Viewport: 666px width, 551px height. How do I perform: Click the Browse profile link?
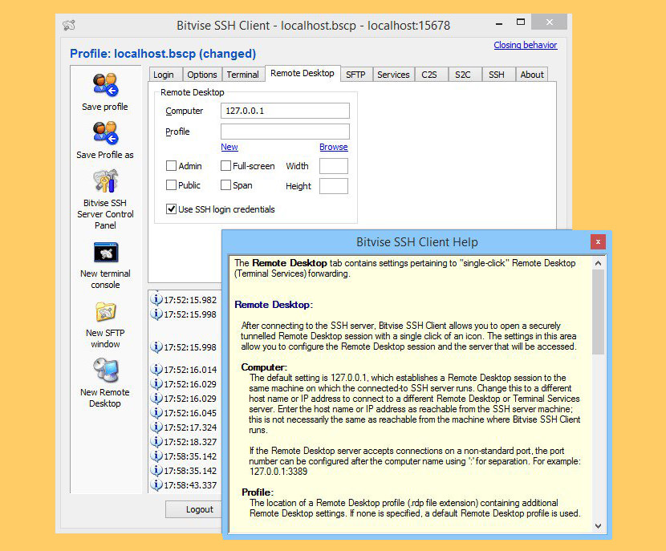(334, 147)
